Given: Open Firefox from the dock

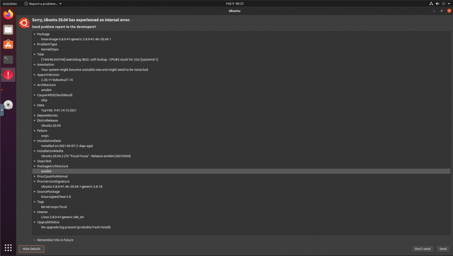Looking at the screenshot, I should [x=8, y=14].
